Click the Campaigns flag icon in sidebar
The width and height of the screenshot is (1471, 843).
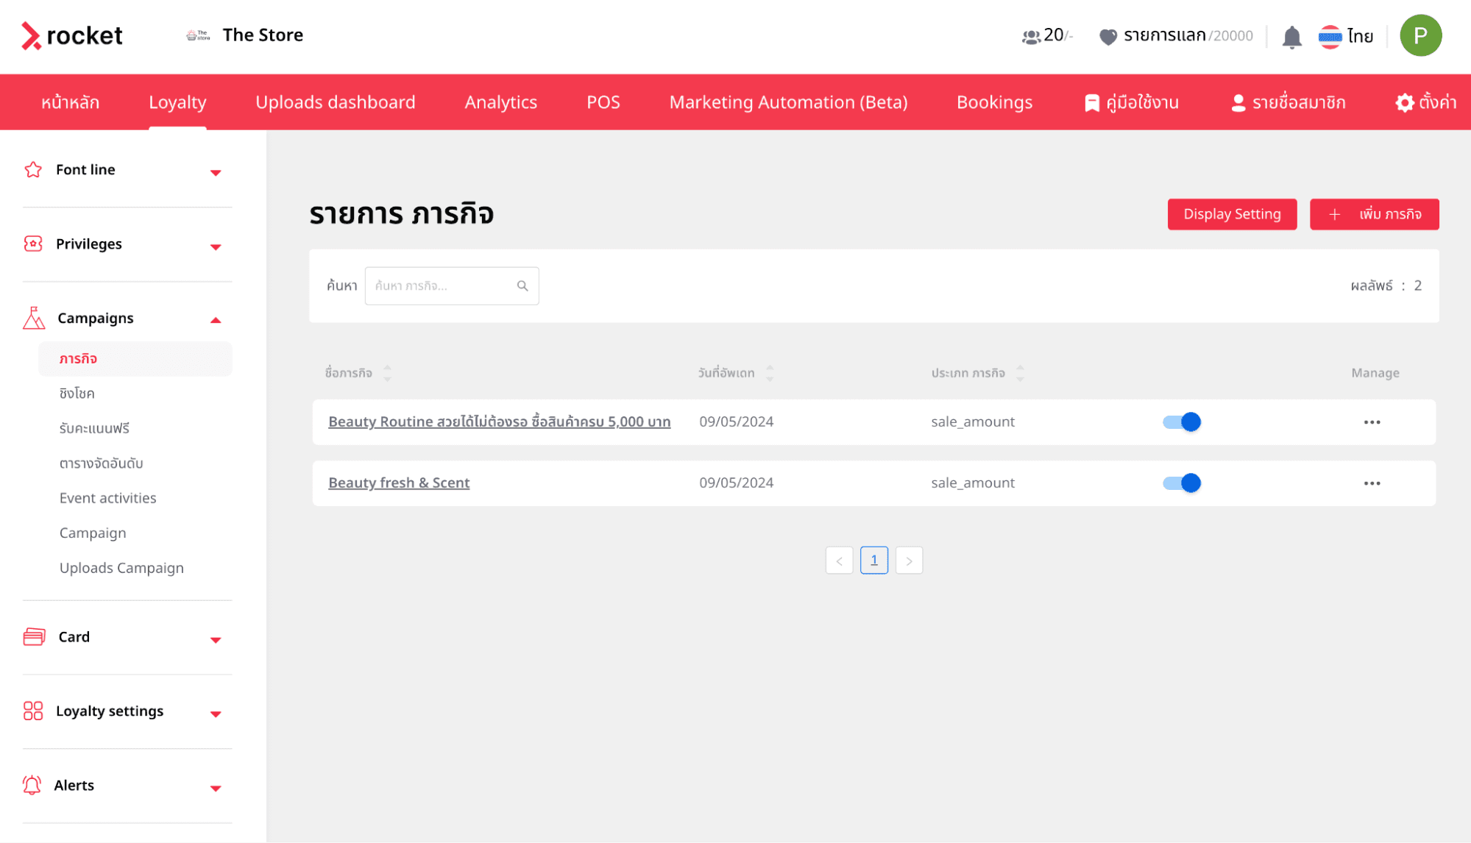coord(32,317)
